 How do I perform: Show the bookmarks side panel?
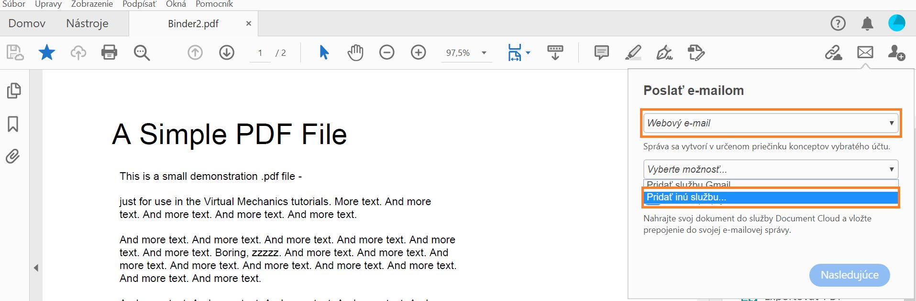(13, 124)
